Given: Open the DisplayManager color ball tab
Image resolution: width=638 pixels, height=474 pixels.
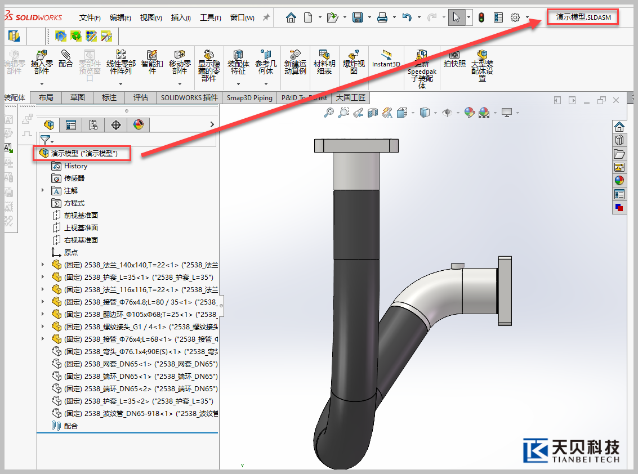Looking at the screenshot, I should click(139, 125).
